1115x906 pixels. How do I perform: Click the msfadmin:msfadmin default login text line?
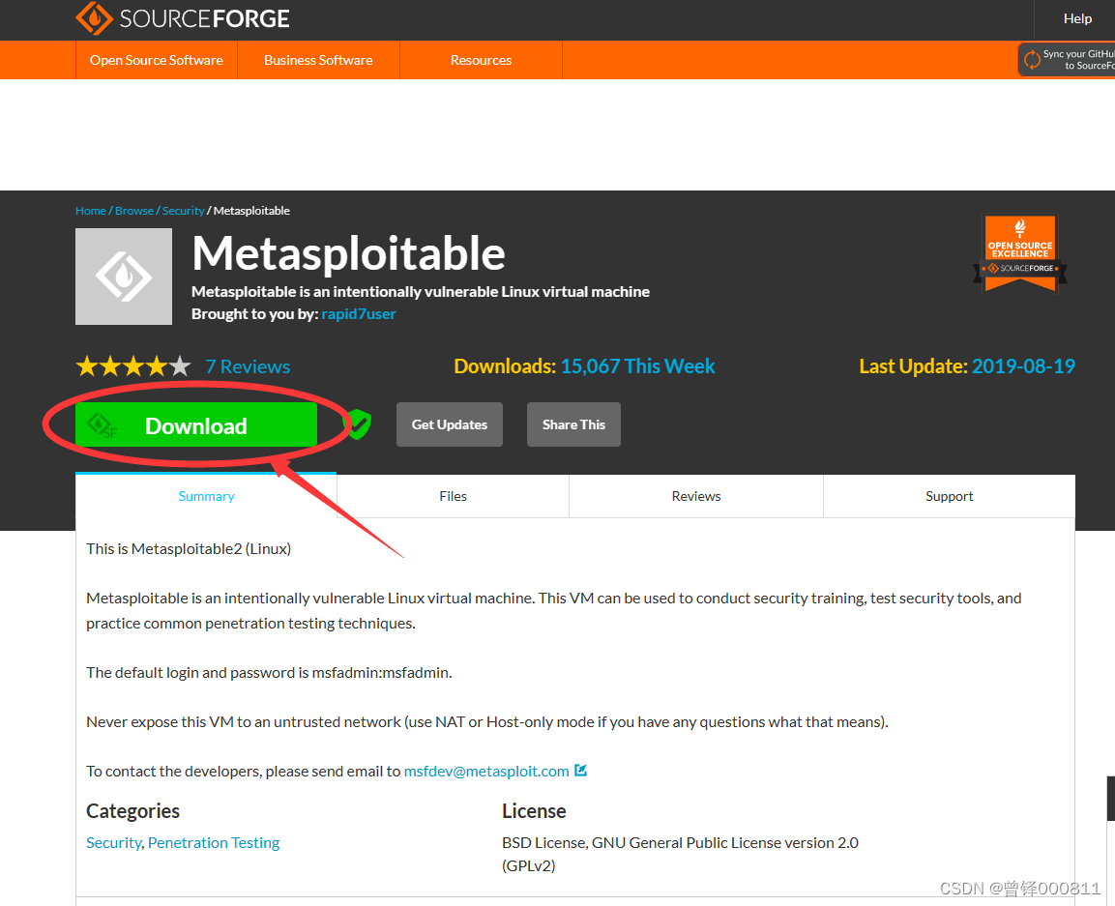[269, 672]
